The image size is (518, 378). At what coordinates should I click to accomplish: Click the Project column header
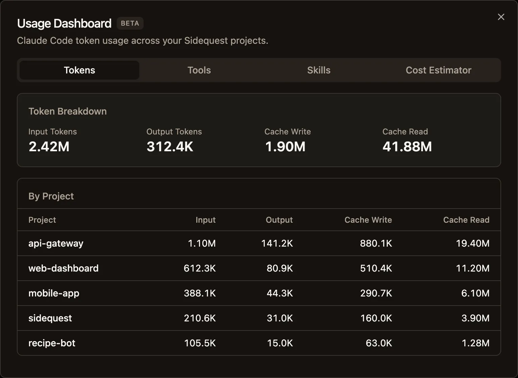click(x=42, y=220)
